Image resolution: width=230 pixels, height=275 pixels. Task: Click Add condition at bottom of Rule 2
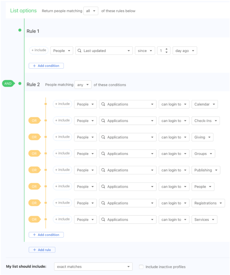point(46,235)
